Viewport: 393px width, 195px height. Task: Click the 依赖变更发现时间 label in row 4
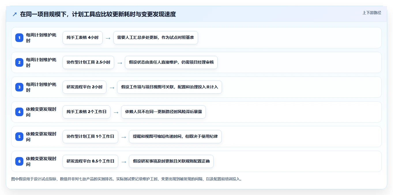tap(41, 112)
